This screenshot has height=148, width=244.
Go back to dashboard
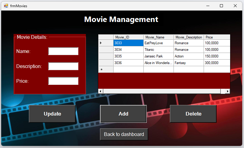(x=124, y=134)
